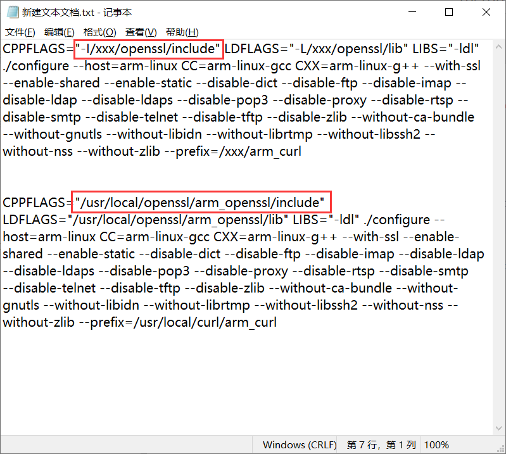The image size is (506, 454).
Task: Click the scrollbar down arrow
Action: [x=498, y=428]
